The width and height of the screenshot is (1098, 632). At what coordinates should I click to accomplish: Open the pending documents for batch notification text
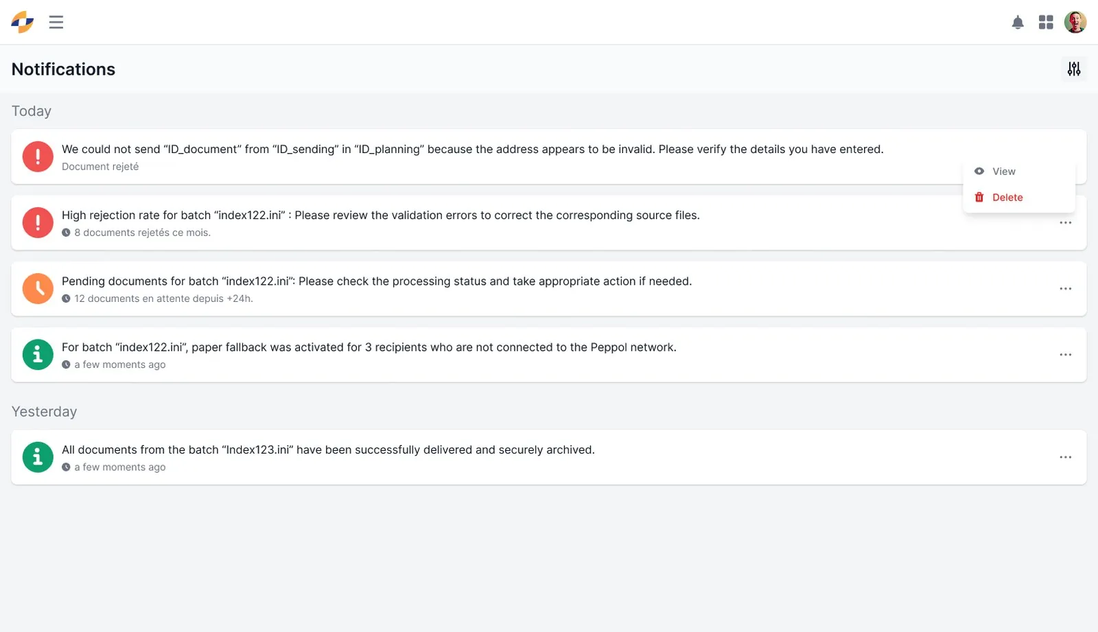pyautogui.click(x=377, y=281)
